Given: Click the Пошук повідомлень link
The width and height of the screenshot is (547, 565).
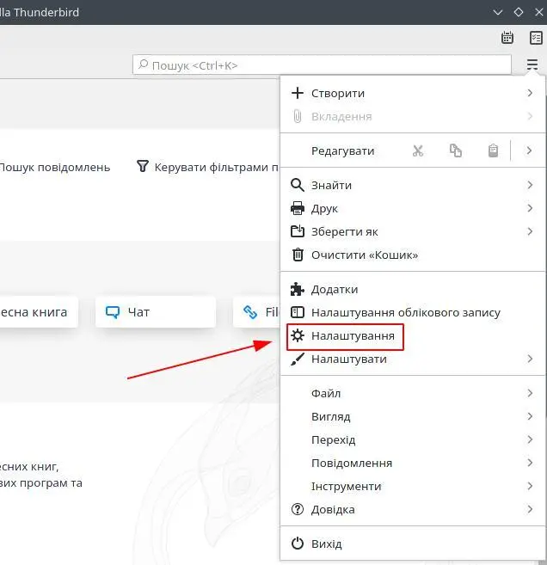Looking at the screenshot, I should [x=55, y=167].
